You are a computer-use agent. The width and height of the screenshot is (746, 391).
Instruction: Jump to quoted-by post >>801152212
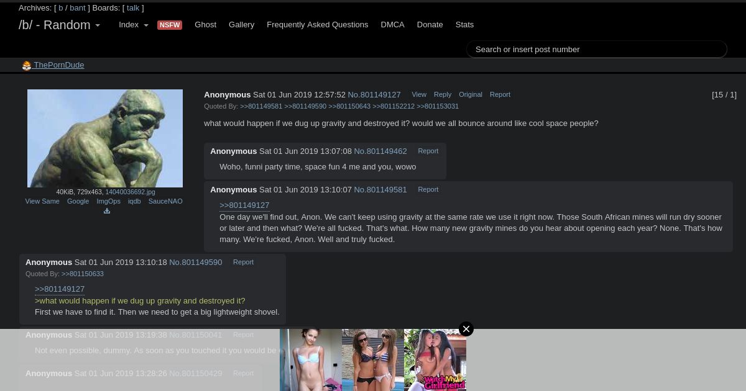coord(394,106)
